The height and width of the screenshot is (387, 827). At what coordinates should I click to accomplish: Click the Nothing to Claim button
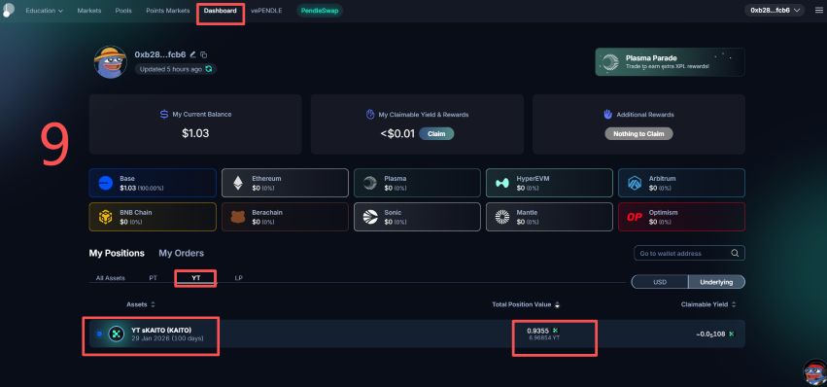638,133
